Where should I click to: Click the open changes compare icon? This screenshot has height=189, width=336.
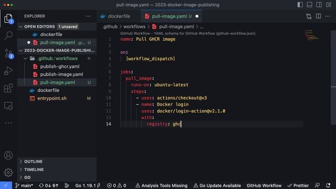coord(309,16)
